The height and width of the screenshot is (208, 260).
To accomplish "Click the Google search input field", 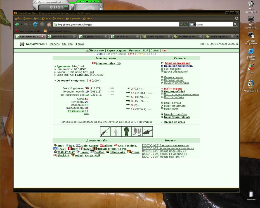I will 214,24.
